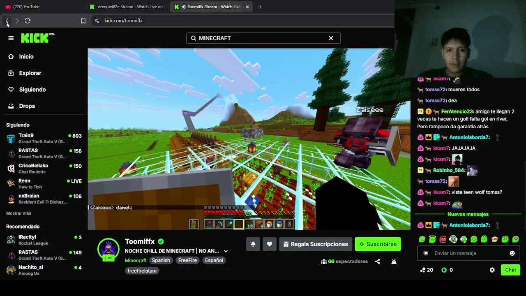The height and width of the screenshot is (296, 526).
Task: Open the emoji picker smiley icon
Action: 512,253
